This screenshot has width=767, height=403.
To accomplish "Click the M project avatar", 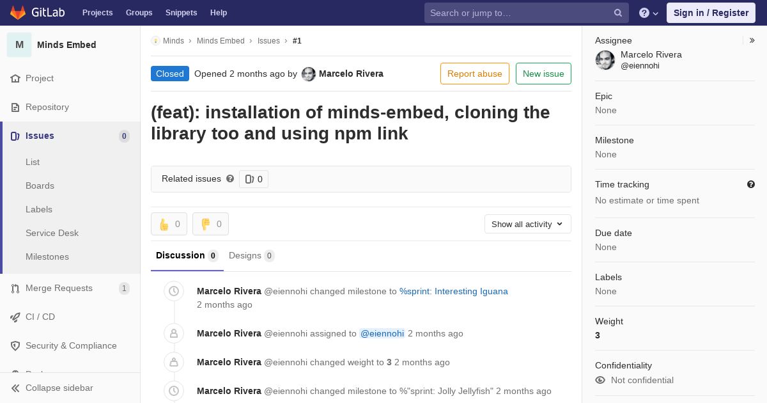I will (x=19, y=45).
